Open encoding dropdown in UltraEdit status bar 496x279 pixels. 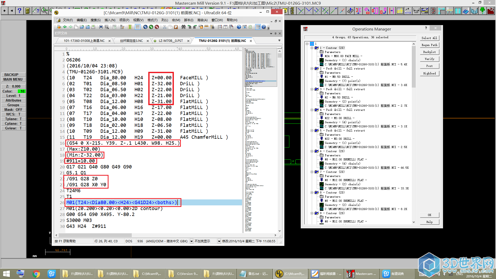click(x=192, y=241)
